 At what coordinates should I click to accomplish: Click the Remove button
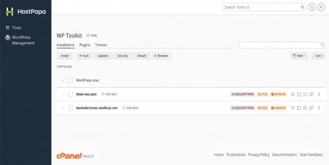pos(161,56)
